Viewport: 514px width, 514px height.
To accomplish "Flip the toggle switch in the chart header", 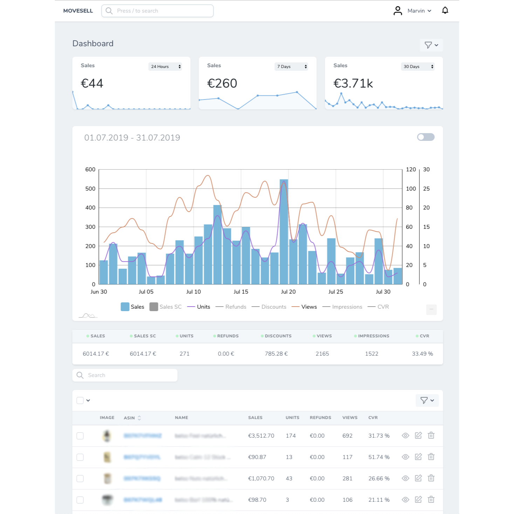I will [425, 137].
